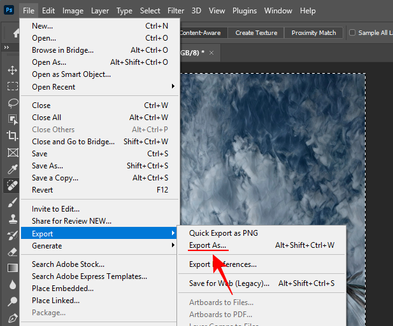
Task: Select the Crop tool
Action: coord(12,135)
